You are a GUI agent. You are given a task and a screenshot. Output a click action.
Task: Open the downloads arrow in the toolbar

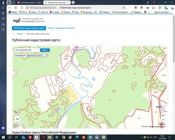[172, 8]
